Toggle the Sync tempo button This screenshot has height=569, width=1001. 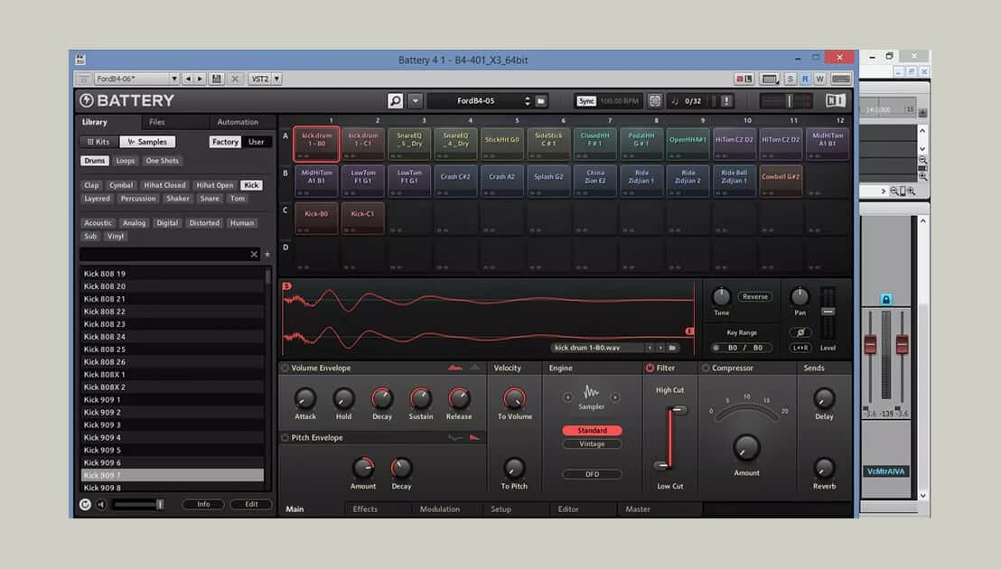[586, 101]
